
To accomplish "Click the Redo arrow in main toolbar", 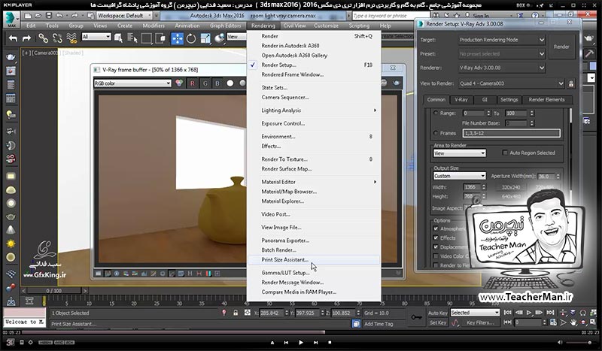I will point(26,38).
